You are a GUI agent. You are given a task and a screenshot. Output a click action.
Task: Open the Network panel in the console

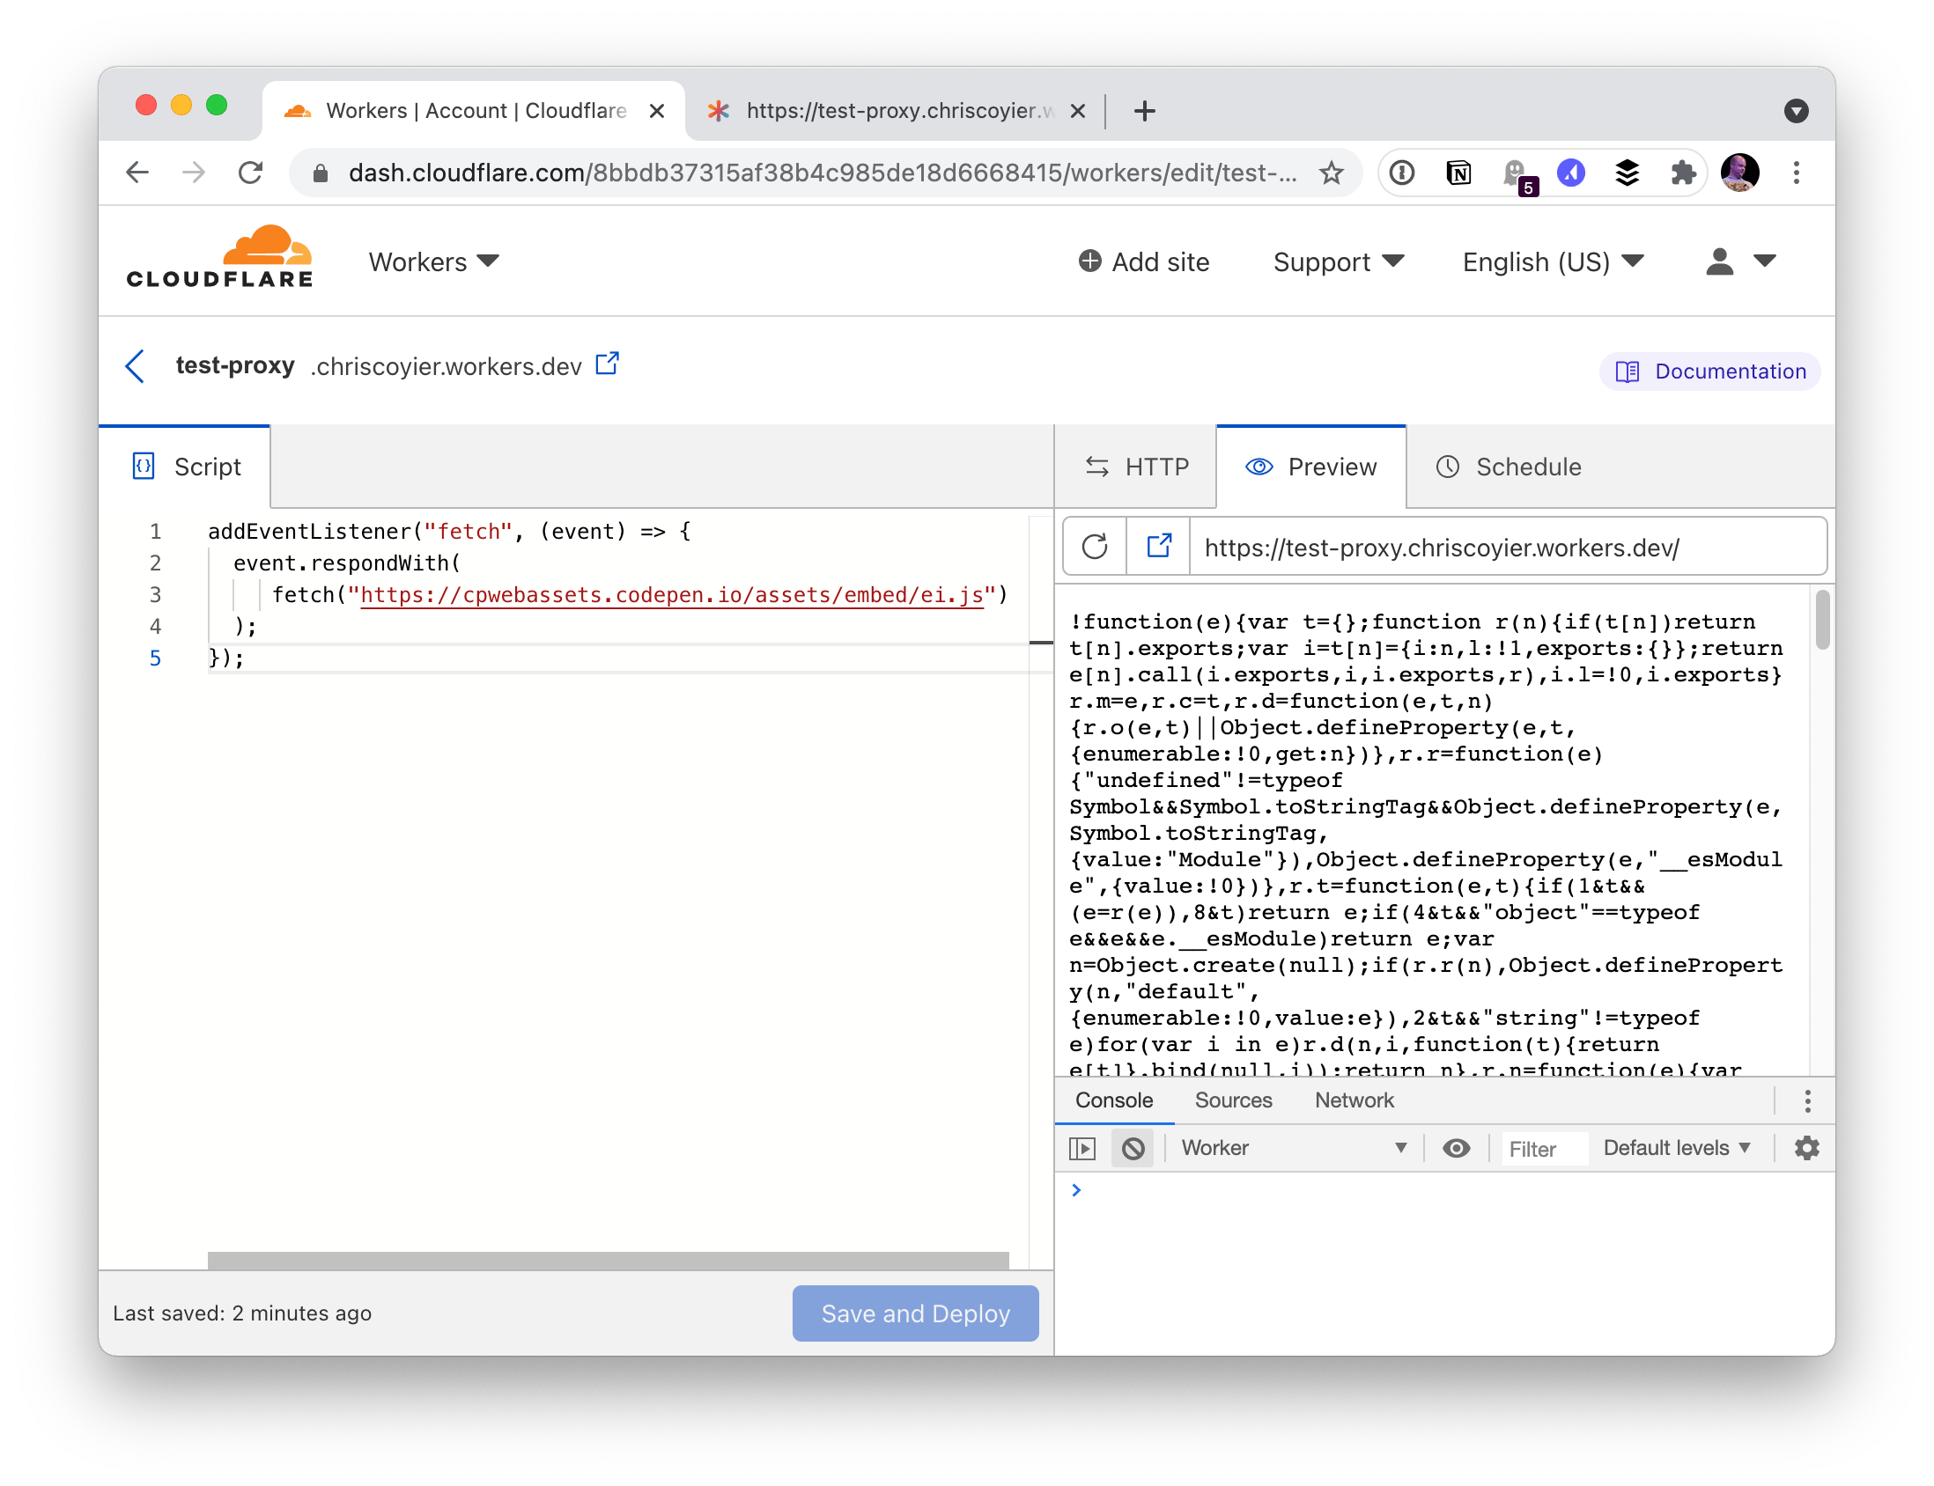pos(1354,1100)
